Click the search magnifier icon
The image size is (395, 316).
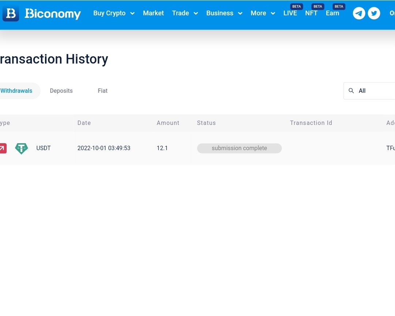pos(351,91)
